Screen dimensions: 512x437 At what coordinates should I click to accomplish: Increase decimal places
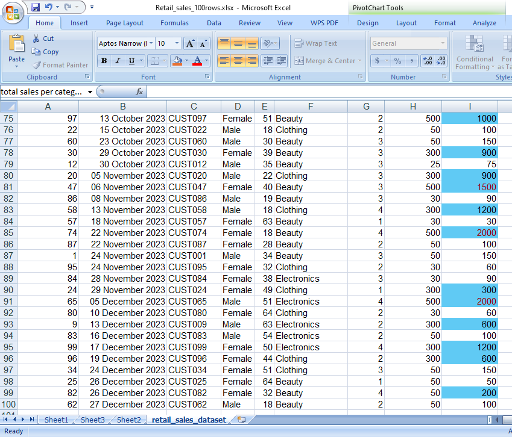click(427, 61)
